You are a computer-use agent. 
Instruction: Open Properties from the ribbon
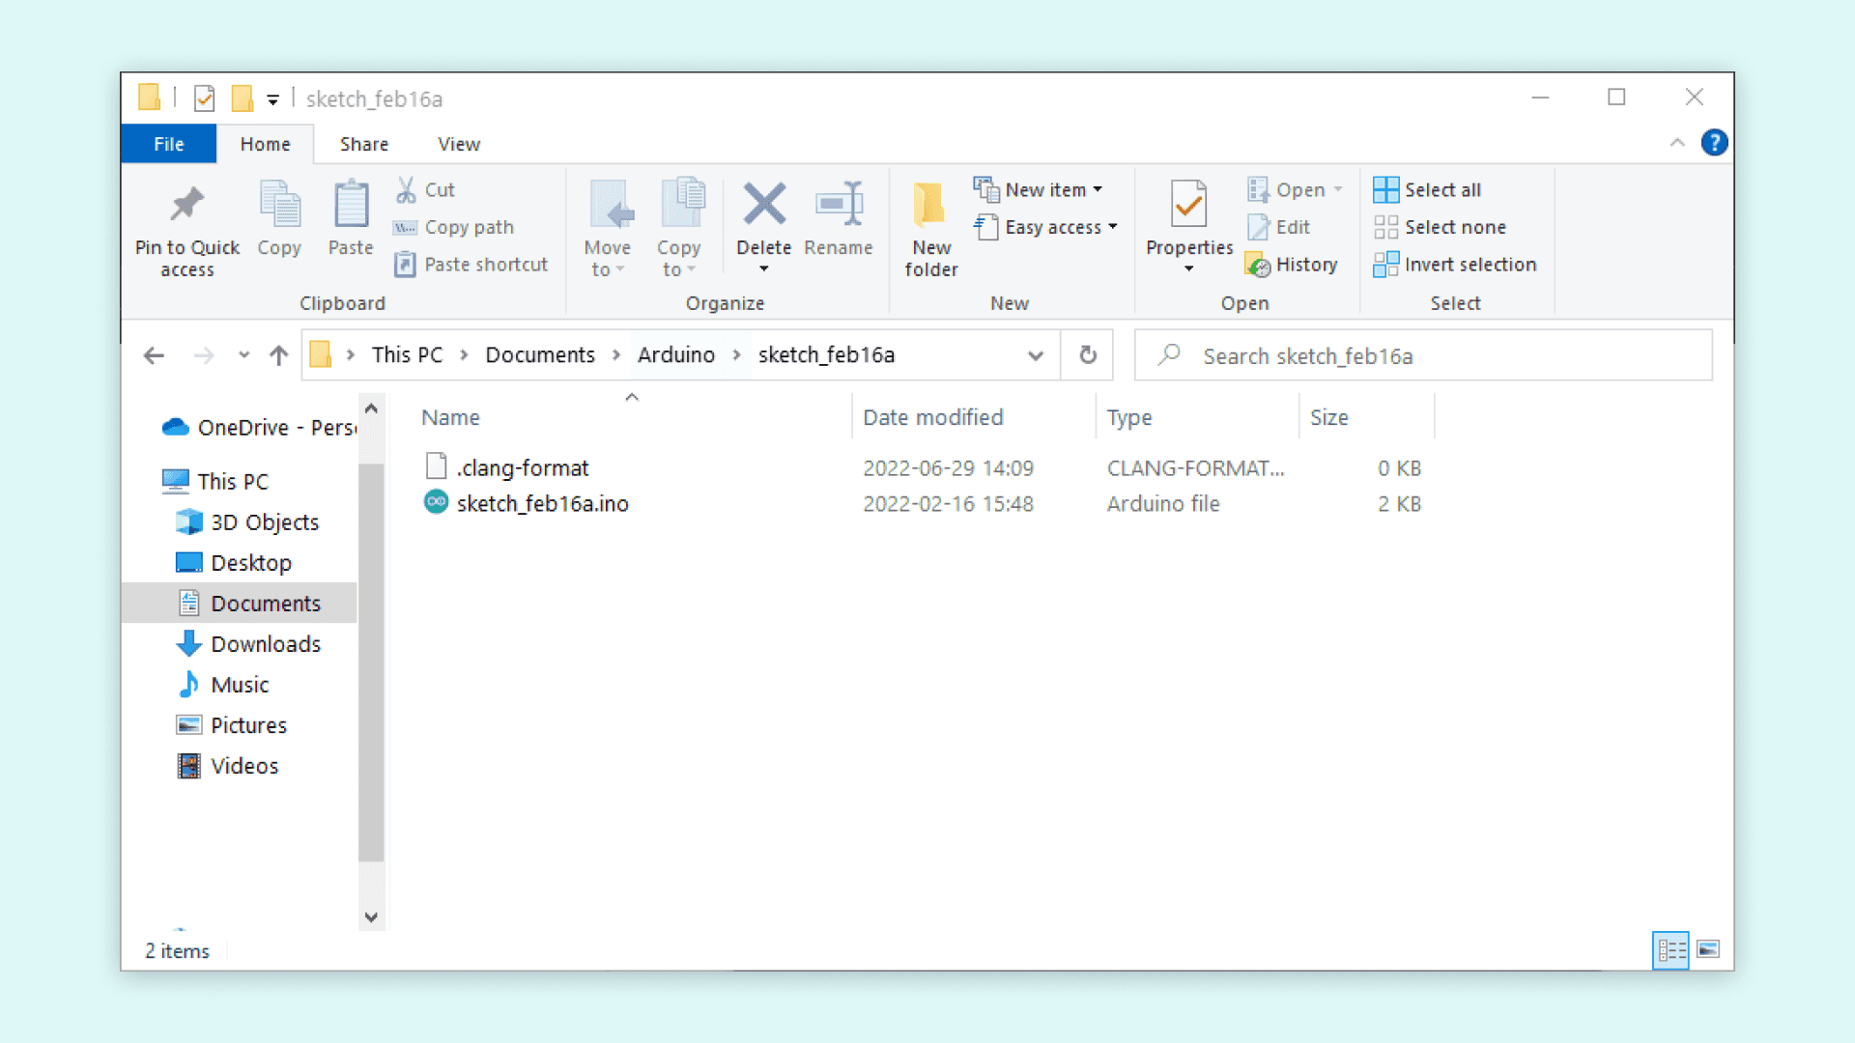tap(1188, 205)
